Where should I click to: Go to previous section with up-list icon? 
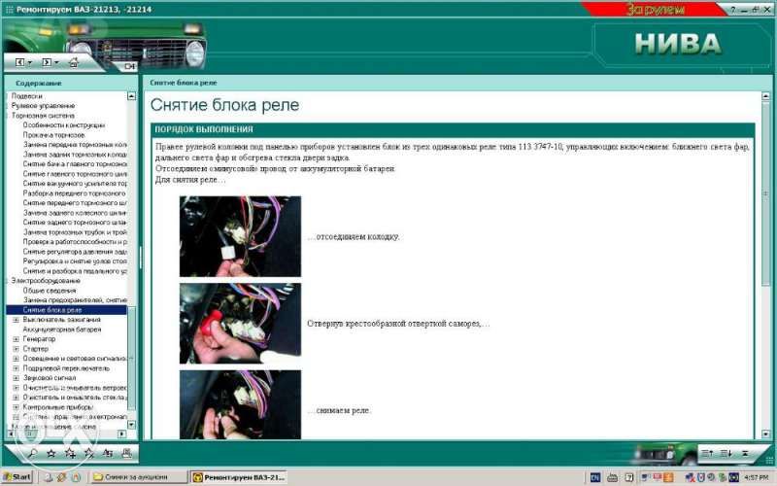pos(707,453)
